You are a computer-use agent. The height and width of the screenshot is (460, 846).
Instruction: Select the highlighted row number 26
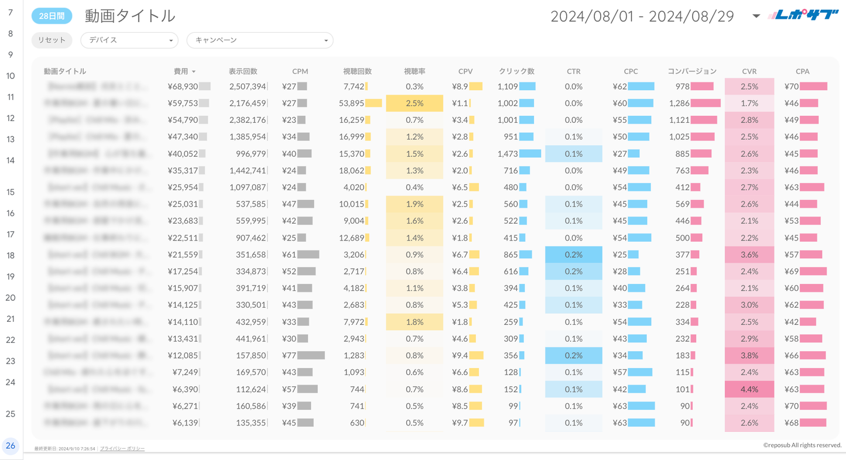[x=11, y=446]
